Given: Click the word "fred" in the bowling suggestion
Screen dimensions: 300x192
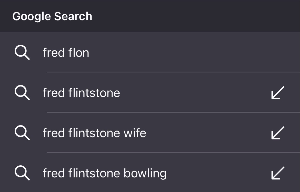Looking at the screenshot, I should pos(53,173).
